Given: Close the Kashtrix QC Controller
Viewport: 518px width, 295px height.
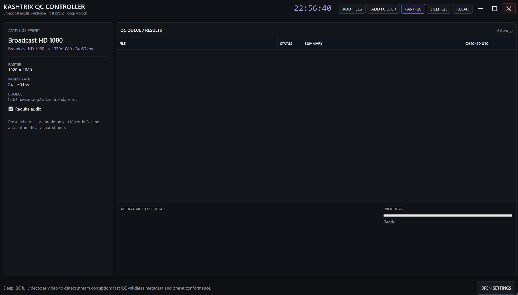Looking at the screenshot, I should tap(509, 9).
